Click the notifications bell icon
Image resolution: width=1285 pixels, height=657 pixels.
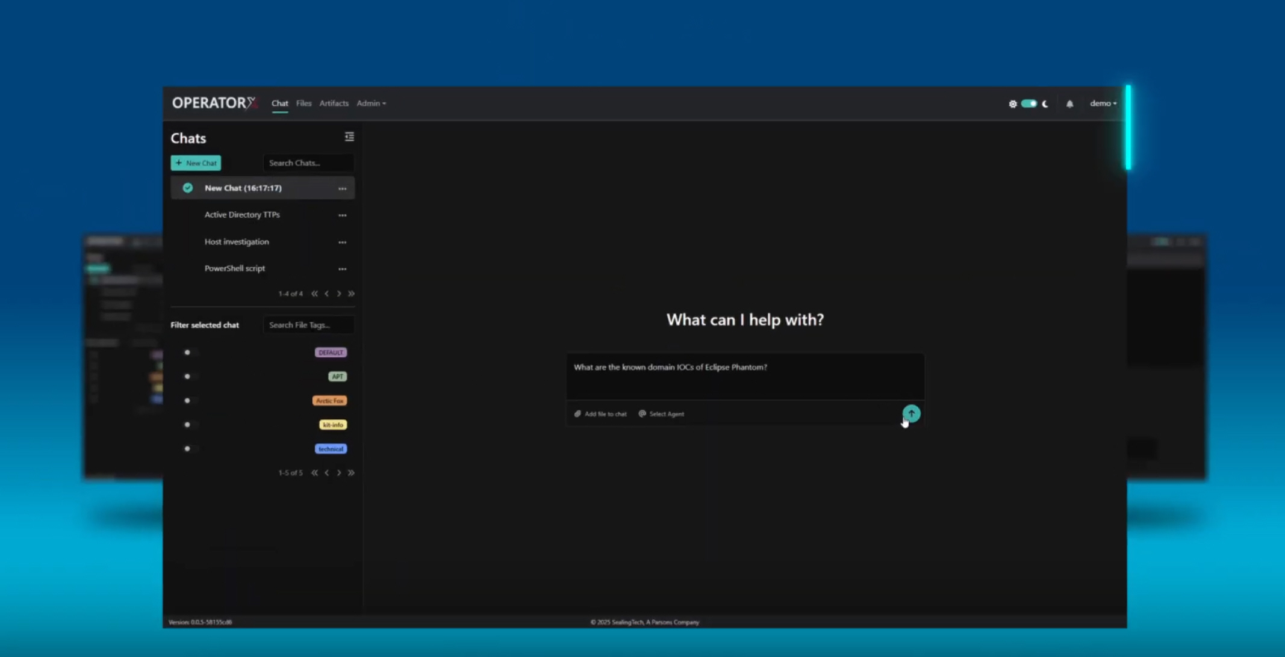coord(1069,103)
